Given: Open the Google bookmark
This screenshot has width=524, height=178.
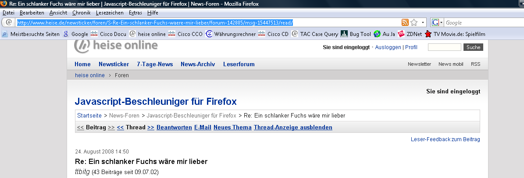Looking at the screenshot, I should pos(75,34).
